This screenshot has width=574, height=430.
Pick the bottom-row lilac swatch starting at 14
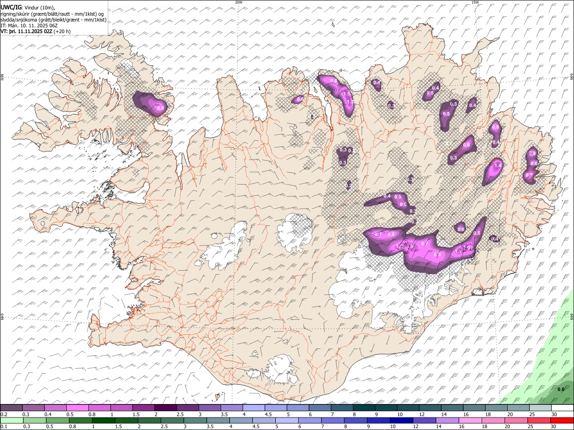pos(448,420)
